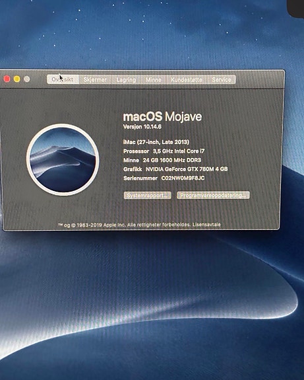Viewport: 304px width, 380px height.
Task: Show the Service tab
Action: 222,79
